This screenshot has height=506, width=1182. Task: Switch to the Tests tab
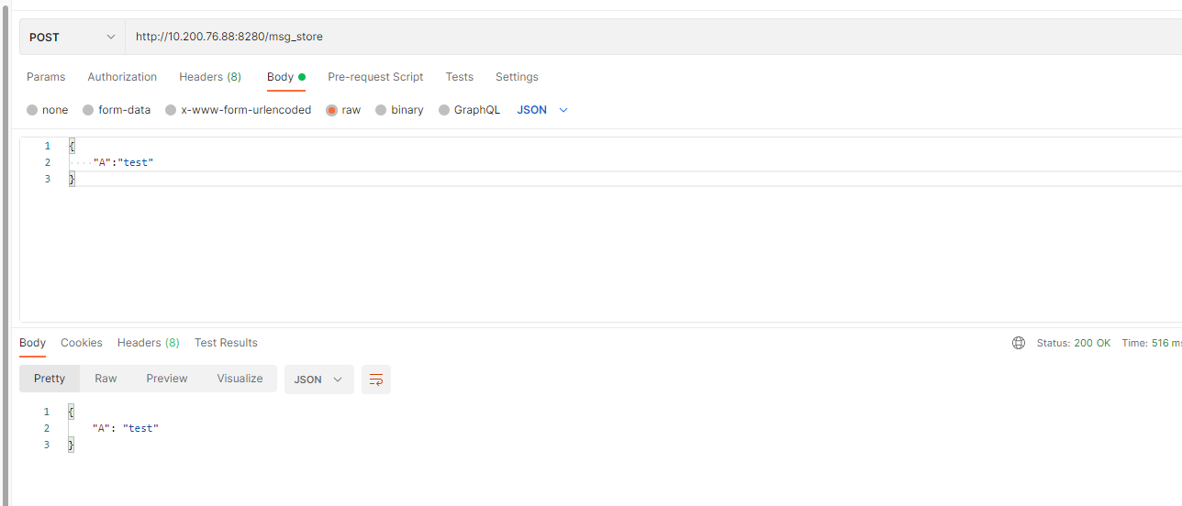[460, 77]
